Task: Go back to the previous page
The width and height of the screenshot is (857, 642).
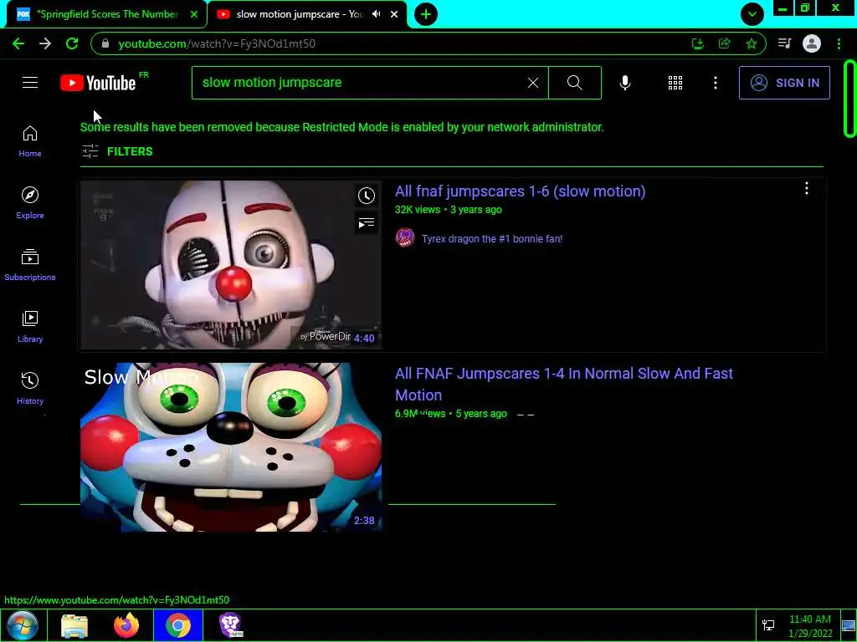Action: (x=18, y=43)
